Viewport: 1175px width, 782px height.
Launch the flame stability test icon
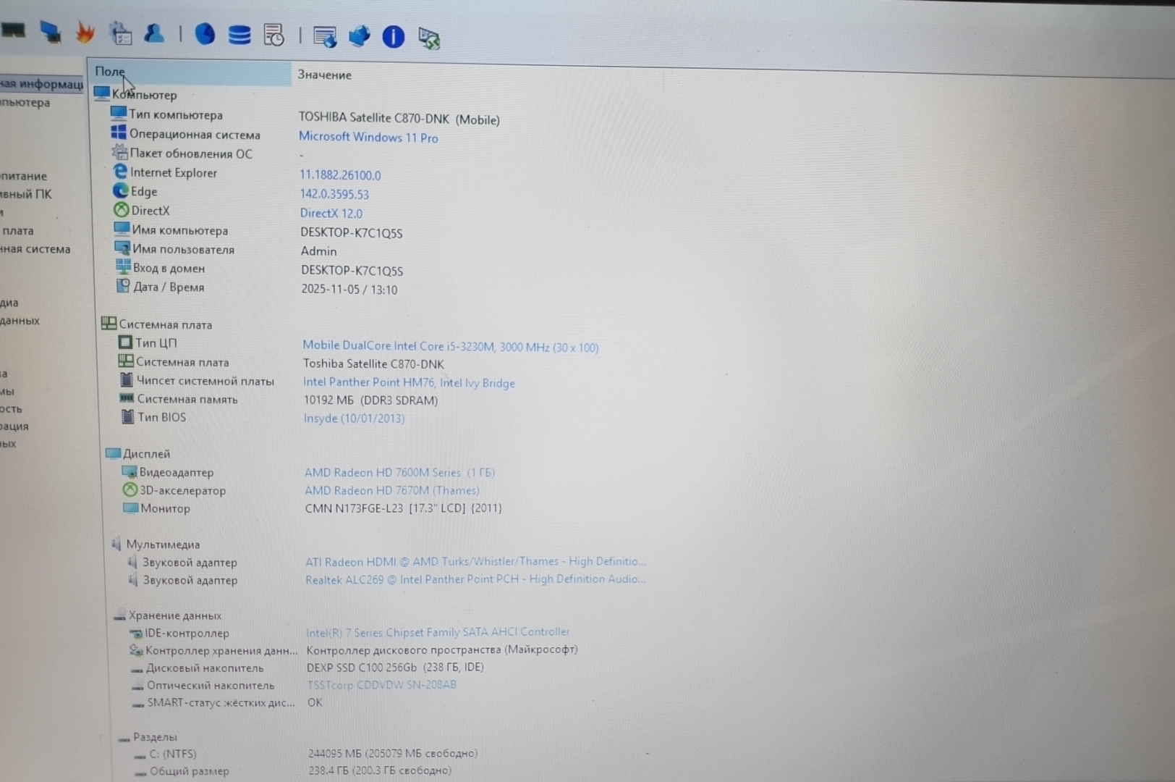point(85,33)
